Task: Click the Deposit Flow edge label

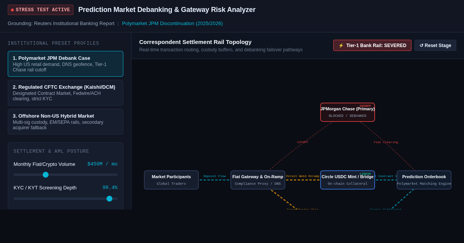Action: pyautogui.click(x=215, y=176)
